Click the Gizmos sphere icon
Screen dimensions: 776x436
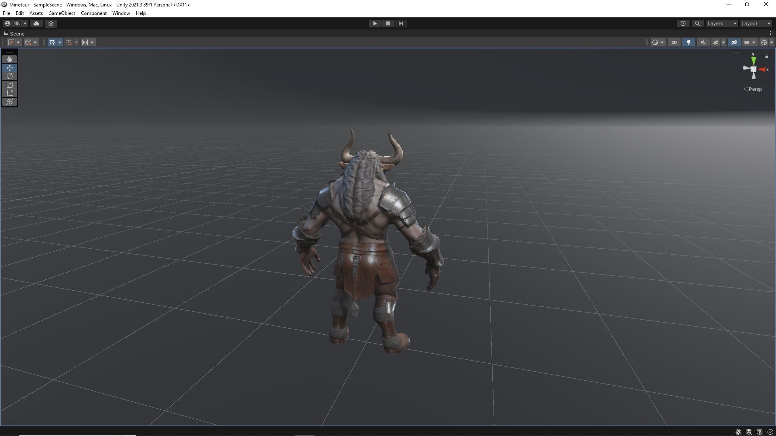click(x=763, y=42)
